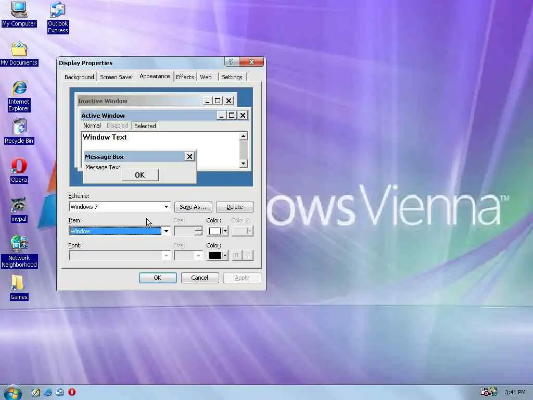Open Network Neighborhood icon

tap(19, 252)
